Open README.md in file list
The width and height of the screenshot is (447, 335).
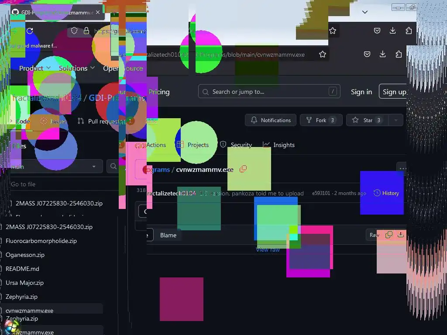pos(22,269)
